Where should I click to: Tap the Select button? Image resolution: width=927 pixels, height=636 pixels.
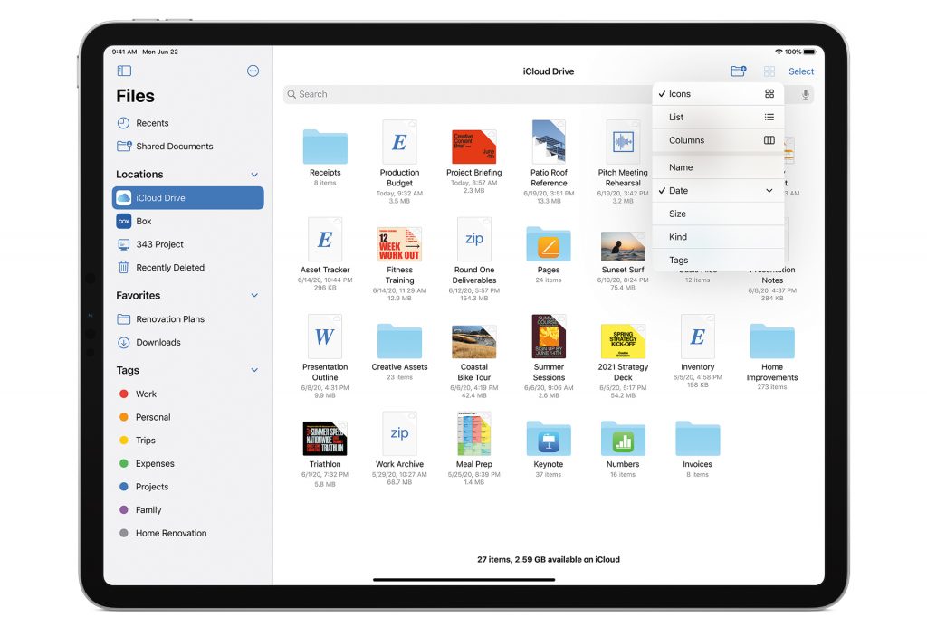[801, 71]
